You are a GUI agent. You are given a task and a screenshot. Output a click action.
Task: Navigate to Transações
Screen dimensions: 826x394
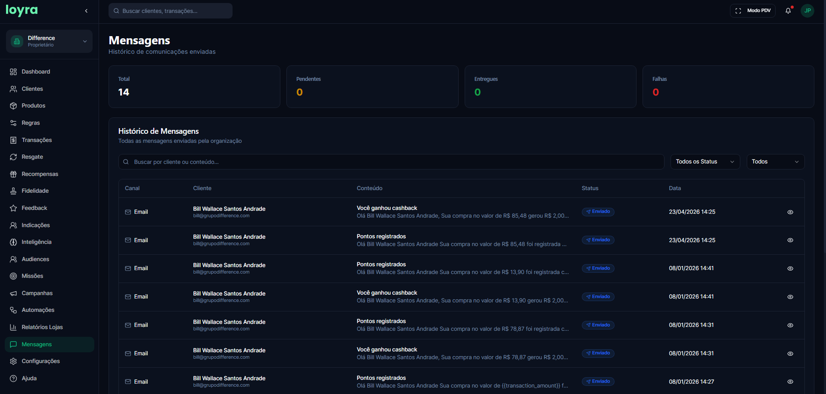tap(50, 140)
